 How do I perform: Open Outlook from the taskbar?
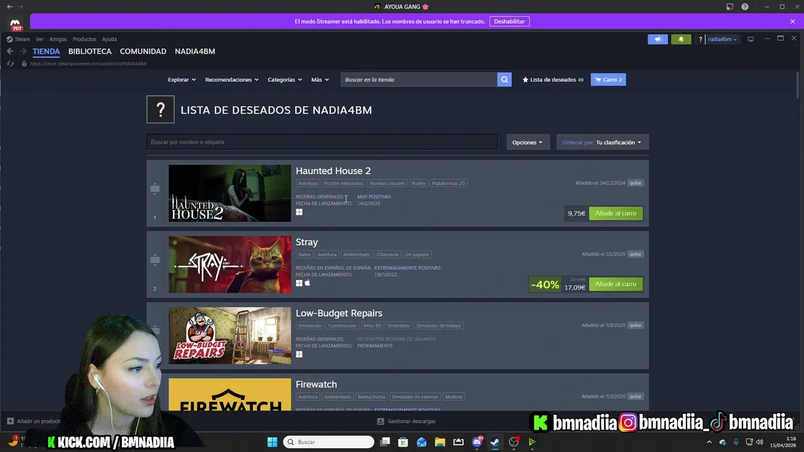[421, 442]
